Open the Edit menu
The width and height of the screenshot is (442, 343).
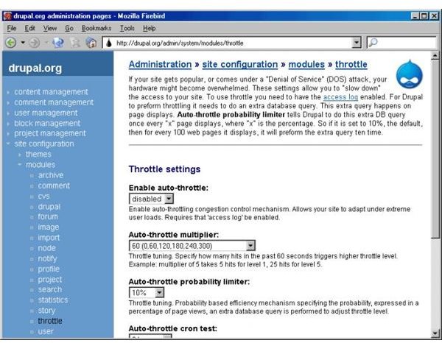click(29, 28)
